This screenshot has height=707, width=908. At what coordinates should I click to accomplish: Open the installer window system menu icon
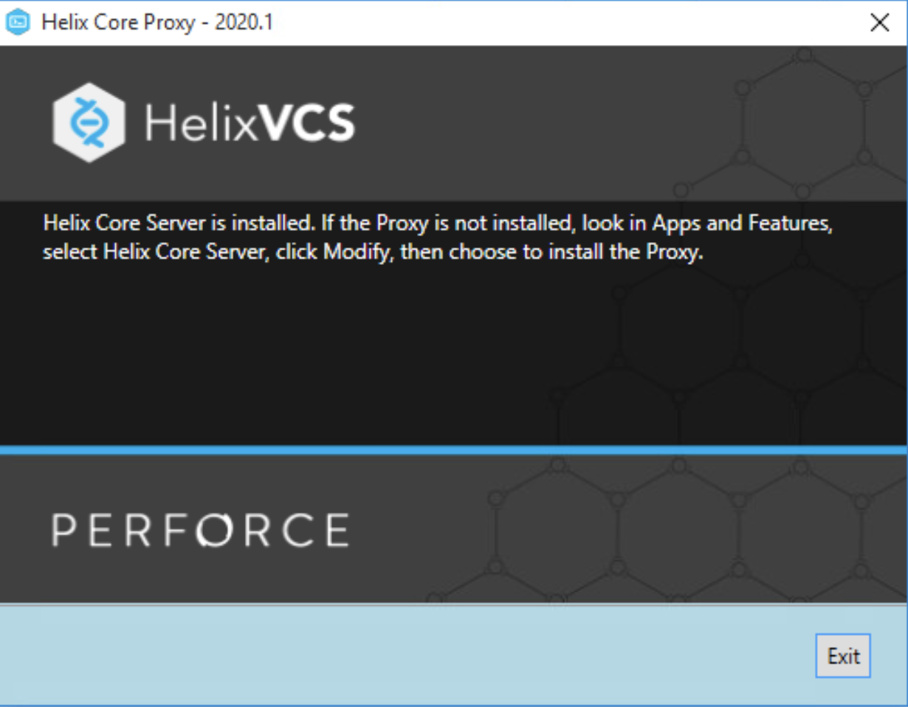(x=16, y=21)
